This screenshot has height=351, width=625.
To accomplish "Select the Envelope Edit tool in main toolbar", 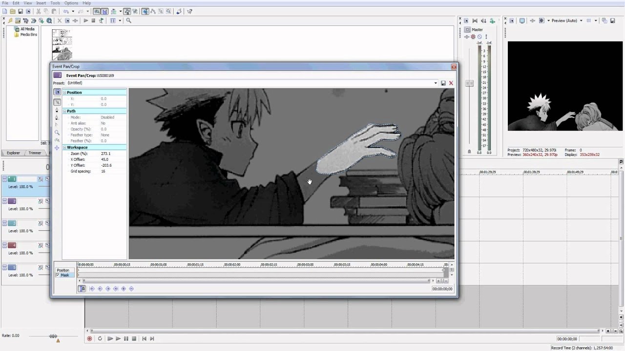I will [x=153, y=11].
